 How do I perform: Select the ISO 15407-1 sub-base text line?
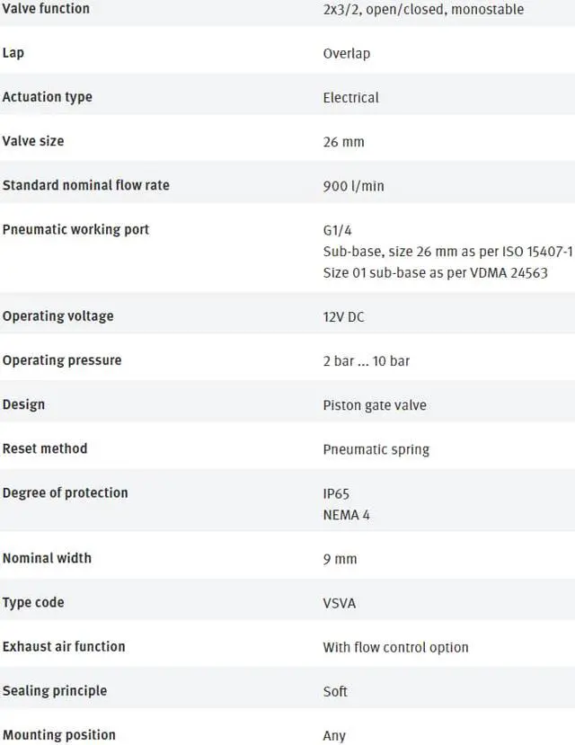[447, 252]
